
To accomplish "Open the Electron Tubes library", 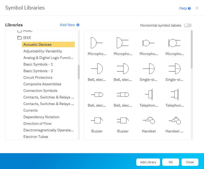I will pos(36,137).
